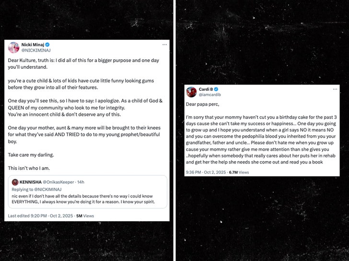Open the Nicki Minaj display name link
Screen dimensions: 349x261
35,44
